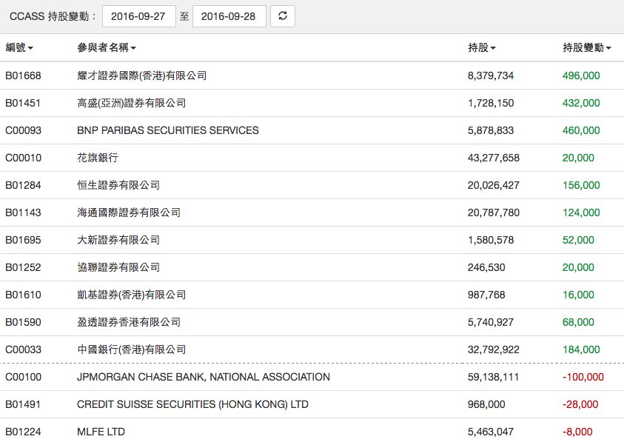Click the end date field 2016-09-28
Image resolution: width=624 pixels, height=445 pixels.
[229, 16]
